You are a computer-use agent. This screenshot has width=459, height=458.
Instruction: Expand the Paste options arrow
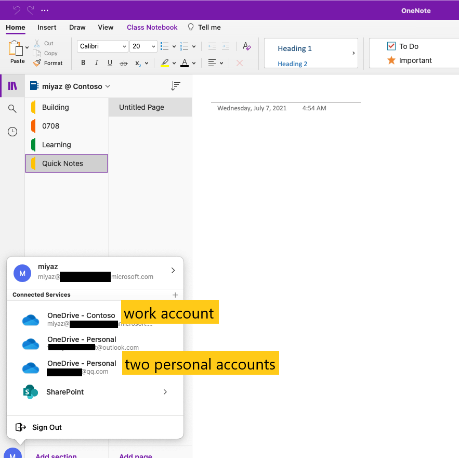coord(27,47)
